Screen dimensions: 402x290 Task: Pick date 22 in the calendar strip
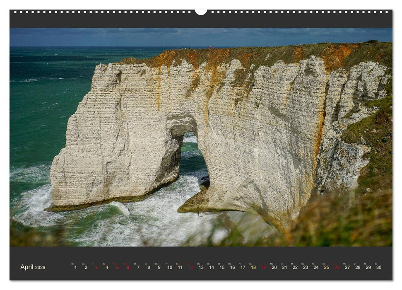click(295, 268)
